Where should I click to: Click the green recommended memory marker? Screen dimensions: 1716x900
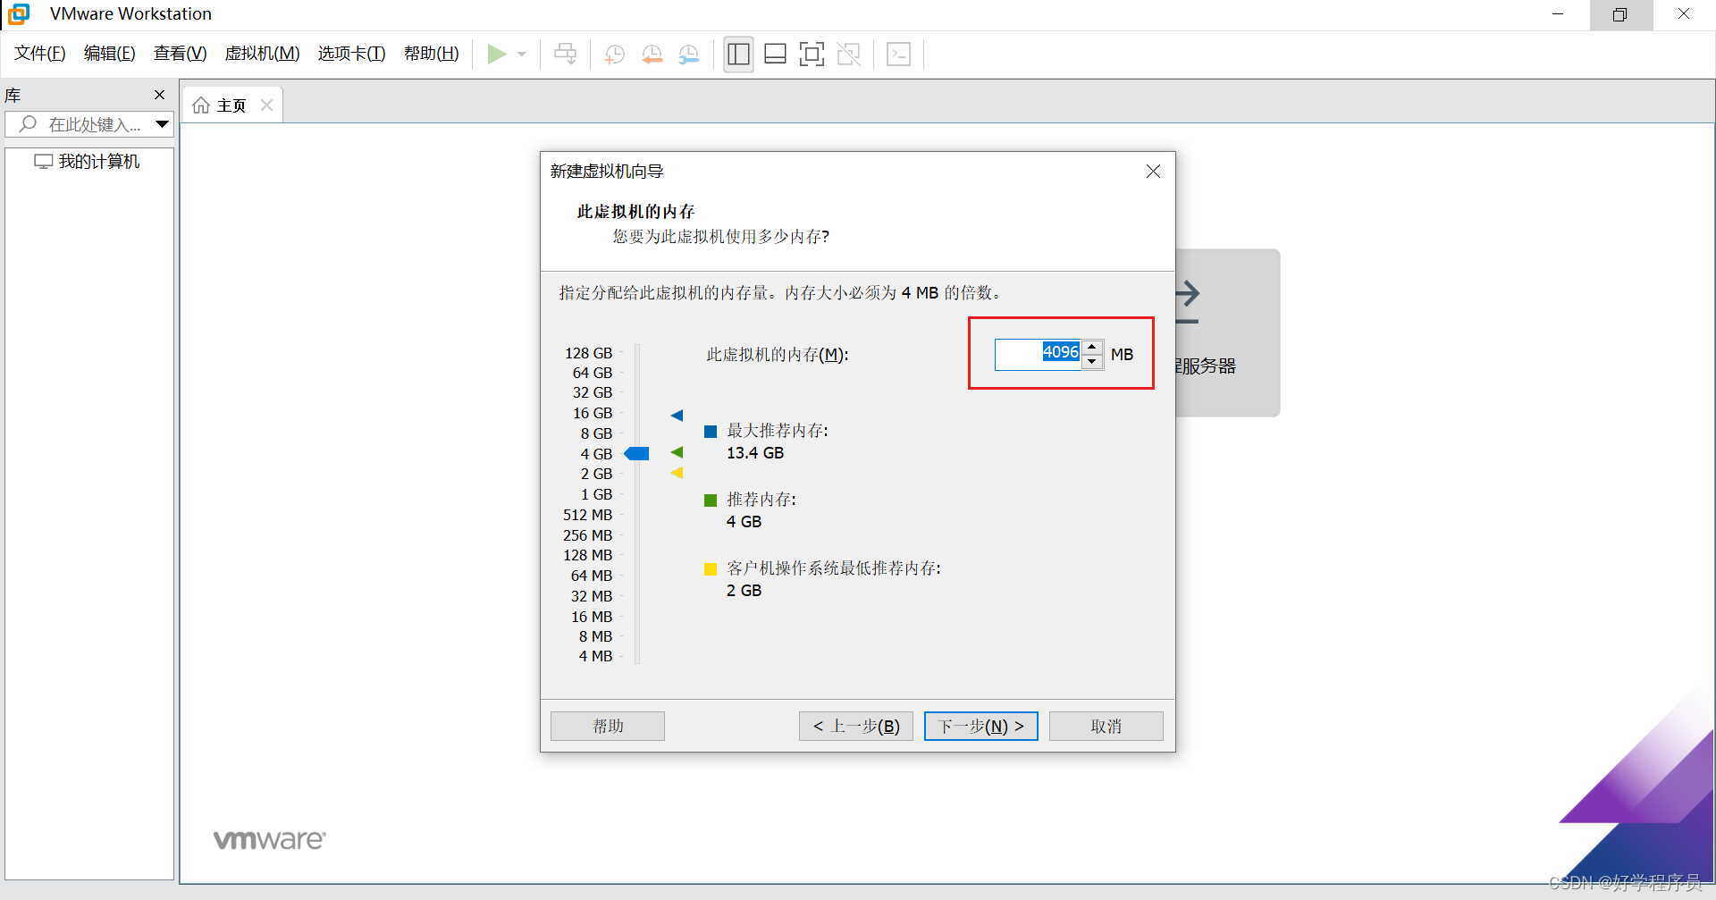[677, 452]
